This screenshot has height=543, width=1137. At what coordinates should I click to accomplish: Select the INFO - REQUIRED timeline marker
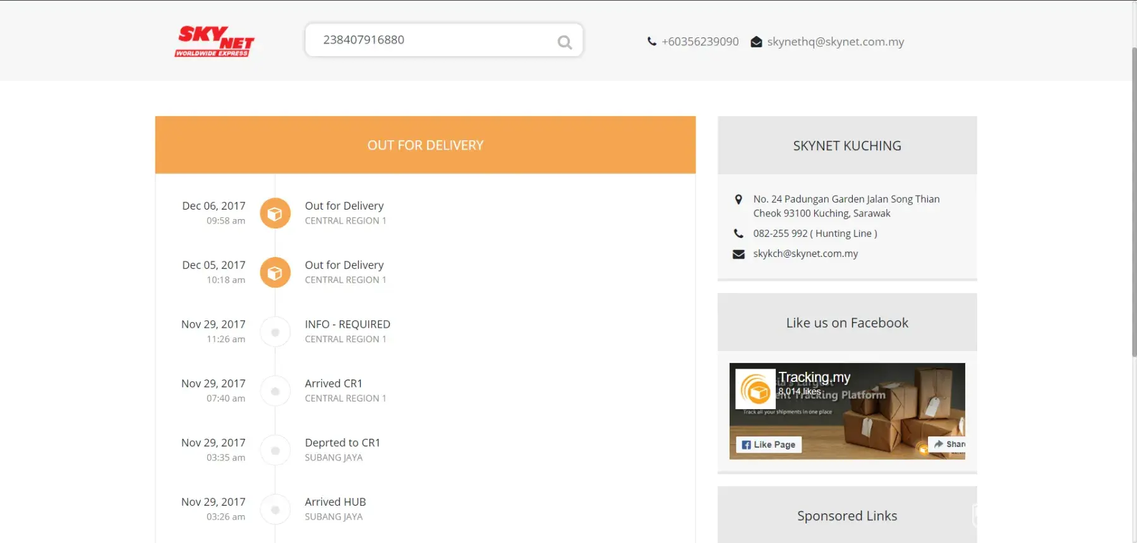(275, 332)
